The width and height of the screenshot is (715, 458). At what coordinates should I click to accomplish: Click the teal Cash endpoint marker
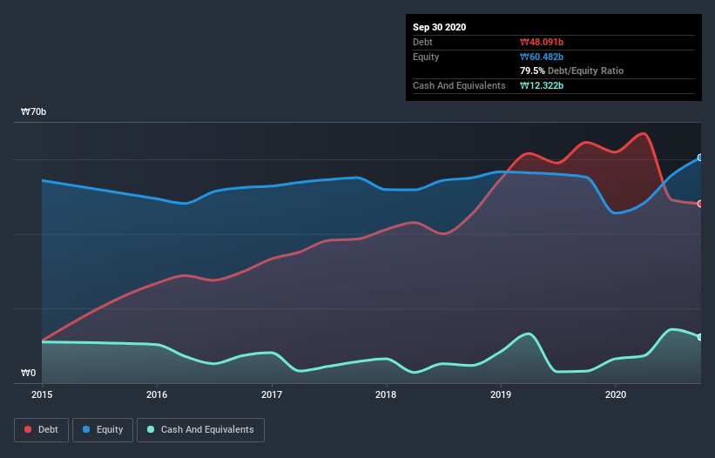click(x=700, y=337)
